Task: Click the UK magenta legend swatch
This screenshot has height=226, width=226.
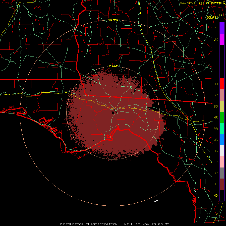Action: 222,39
